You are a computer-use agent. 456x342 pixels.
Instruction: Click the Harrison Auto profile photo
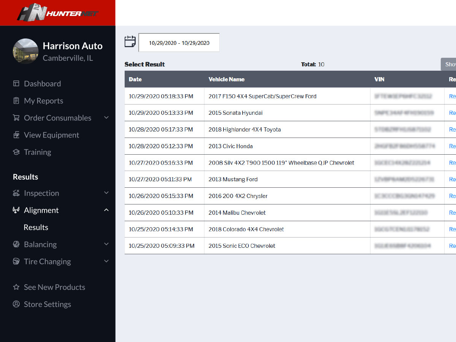[25, 51]
